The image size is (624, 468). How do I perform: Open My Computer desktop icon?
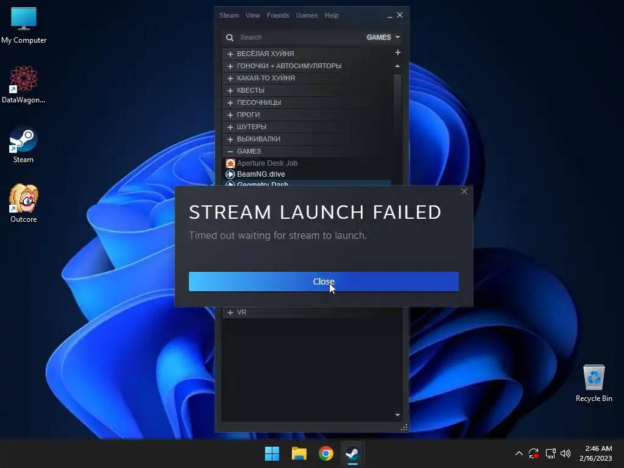coord(24,26)
